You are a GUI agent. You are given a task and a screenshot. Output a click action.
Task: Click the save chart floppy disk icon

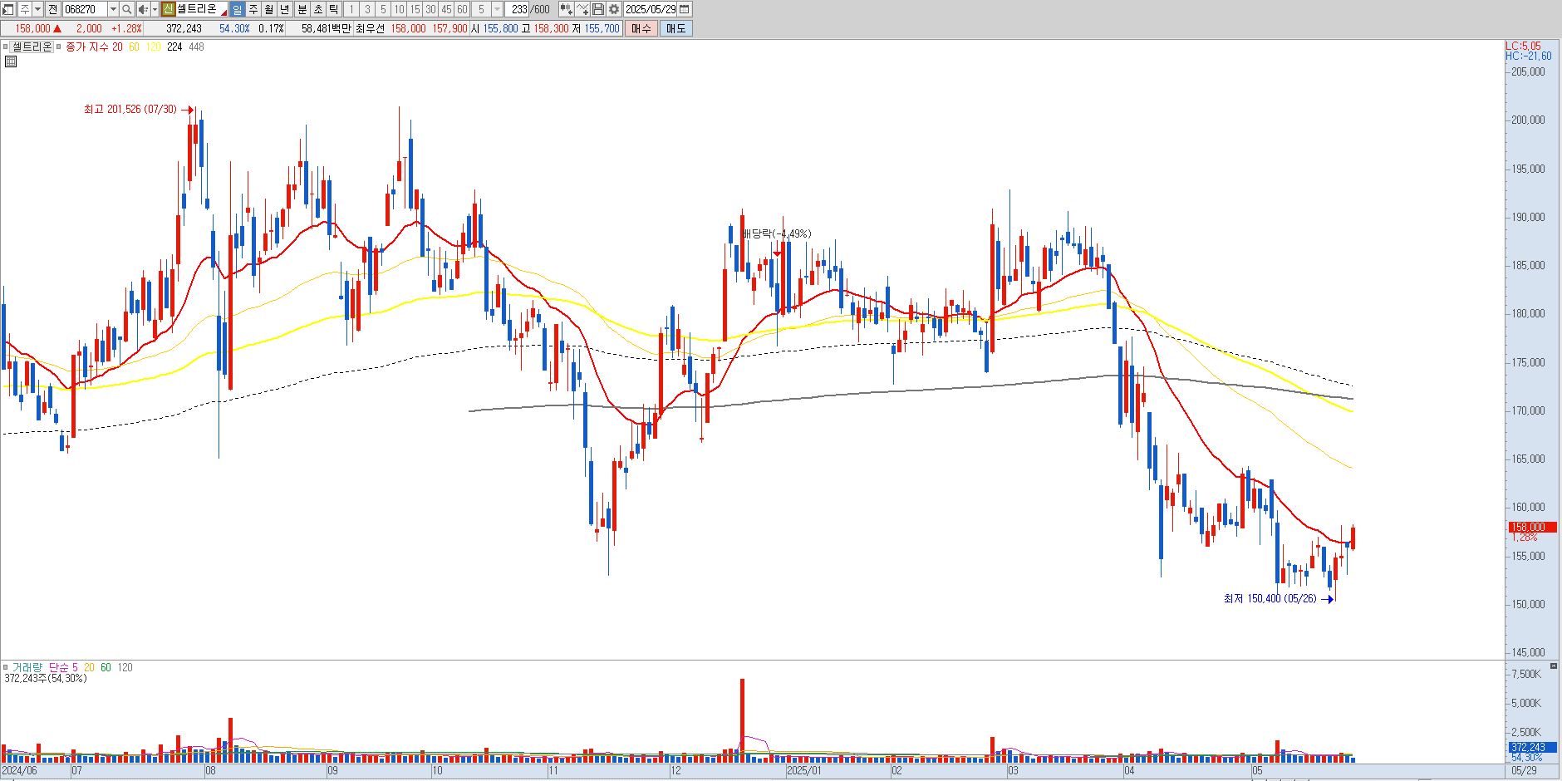[x=598, y=9]
